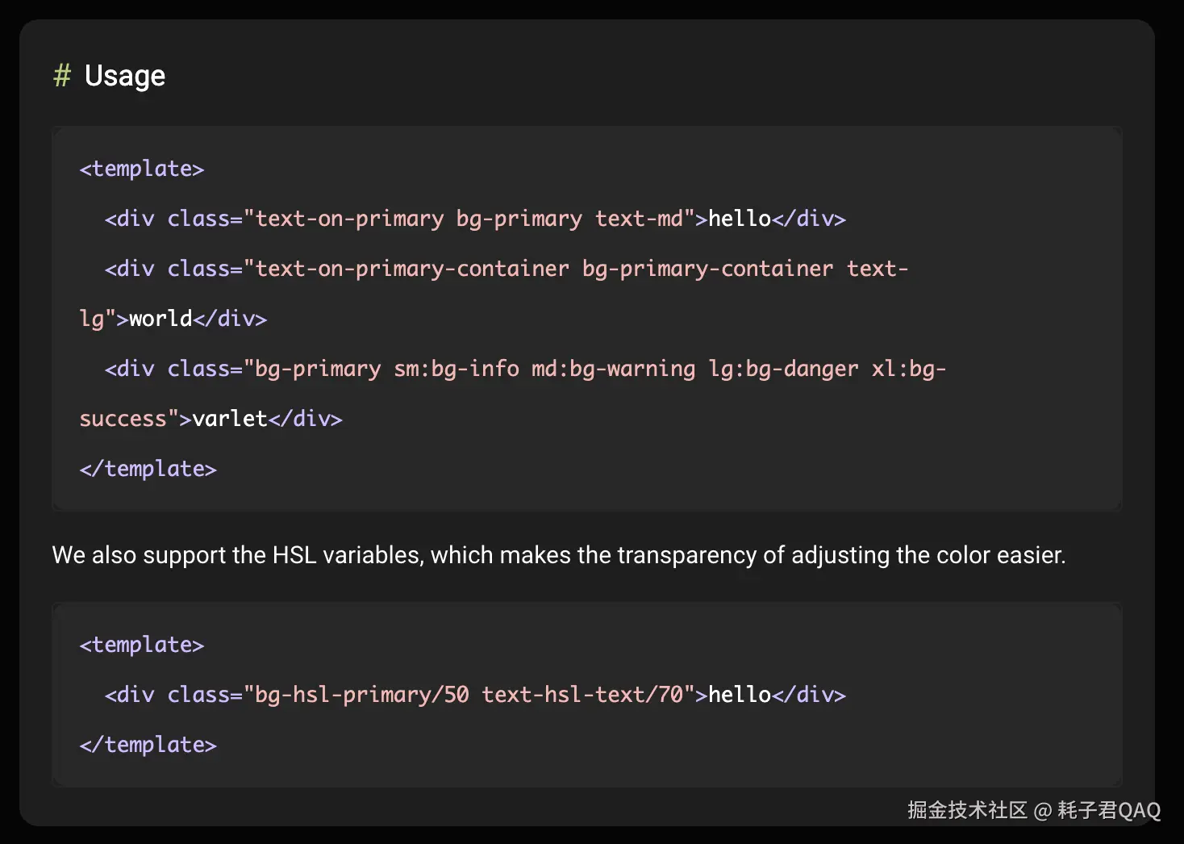
Task: Click closing template tag in first code block
Action: [x=148, y=469]
